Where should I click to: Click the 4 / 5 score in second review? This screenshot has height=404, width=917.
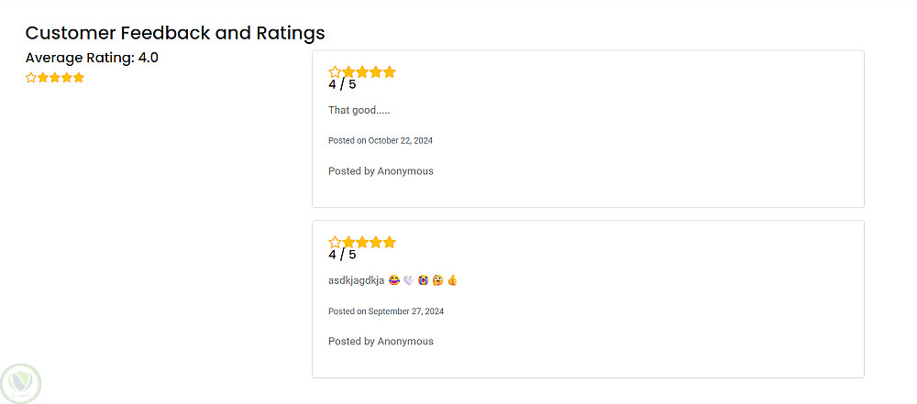click(x=342, y=256)
